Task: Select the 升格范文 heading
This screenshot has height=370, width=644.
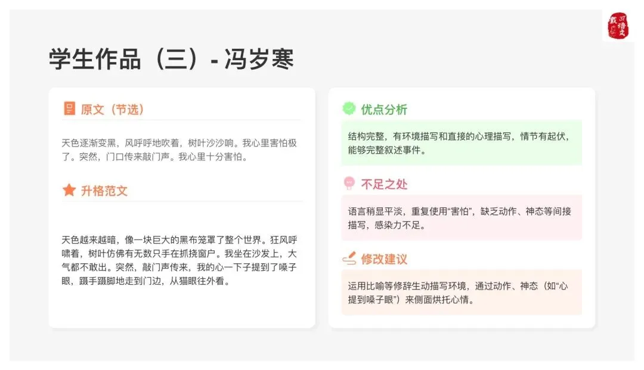Action: click(x=104, y=191)
